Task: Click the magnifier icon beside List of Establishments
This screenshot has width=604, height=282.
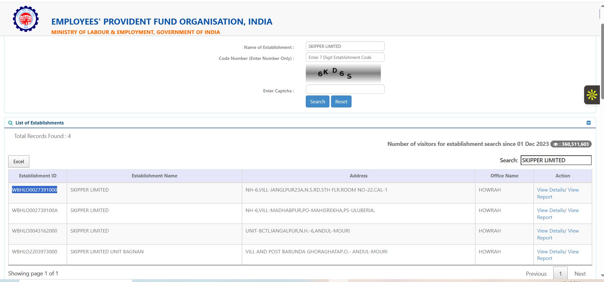Action: coord(10,123)
